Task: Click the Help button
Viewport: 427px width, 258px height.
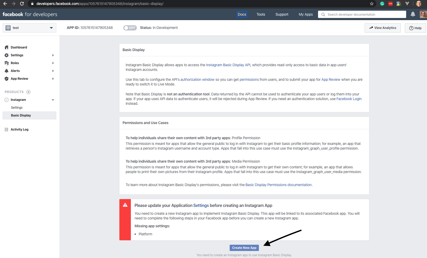Action: [x=415, y=28]
